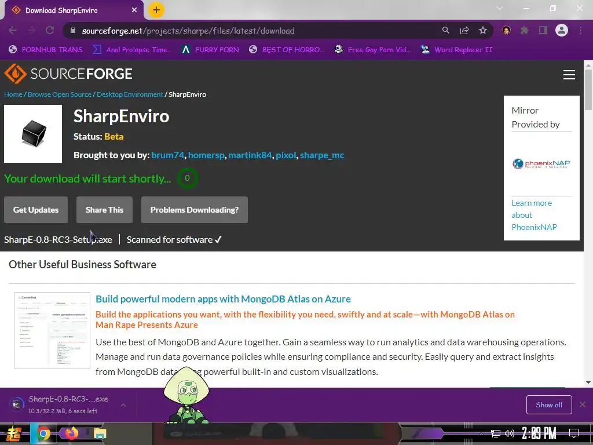Expand the SharpE download item chevron
593x445 pixels.
[x=123, y=405]
